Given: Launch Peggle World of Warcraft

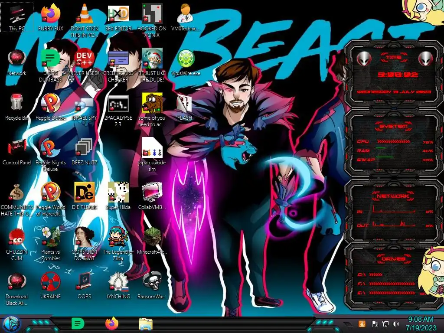Looking at the screenshot, I should (x=50, y=199).
